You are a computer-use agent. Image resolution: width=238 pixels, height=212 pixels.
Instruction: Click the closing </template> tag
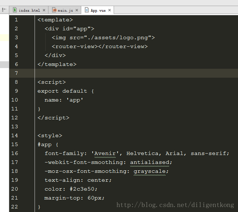click(x=57, y=64)
